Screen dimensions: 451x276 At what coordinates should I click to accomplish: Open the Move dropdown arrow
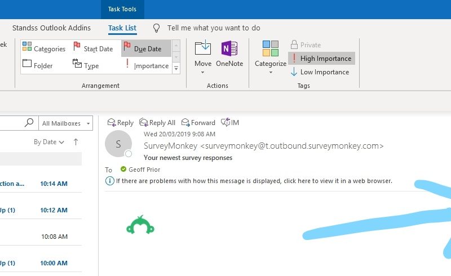(203, 73)
